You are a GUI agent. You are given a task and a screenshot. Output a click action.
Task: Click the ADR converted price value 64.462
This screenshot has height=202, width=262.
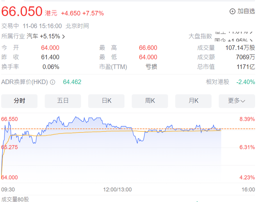click(x=72, y=82)
